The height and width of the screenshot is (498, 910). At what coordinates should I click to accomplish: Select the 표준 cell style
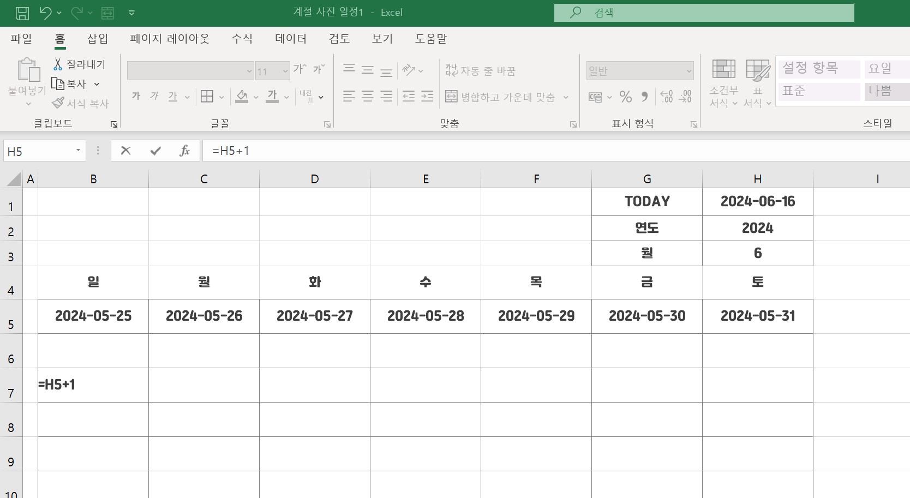(819, 91)
